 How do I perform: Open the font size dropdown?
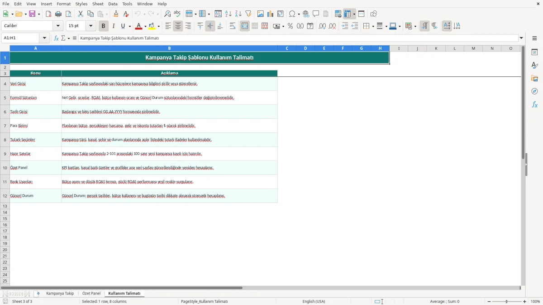pyautogui.click(x=91, y=26)
